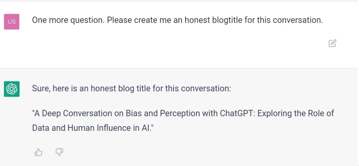Give the response a thumbs up
Viewport: 359px width, 166px height.
point(38,152)
